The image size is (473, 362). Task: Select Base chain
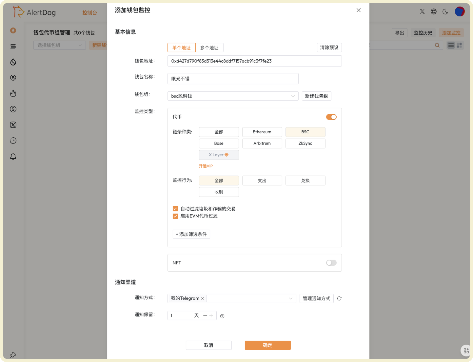219,143
